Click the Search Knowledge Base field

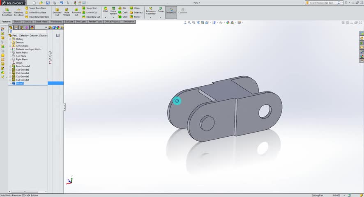[x=323, y=3]
